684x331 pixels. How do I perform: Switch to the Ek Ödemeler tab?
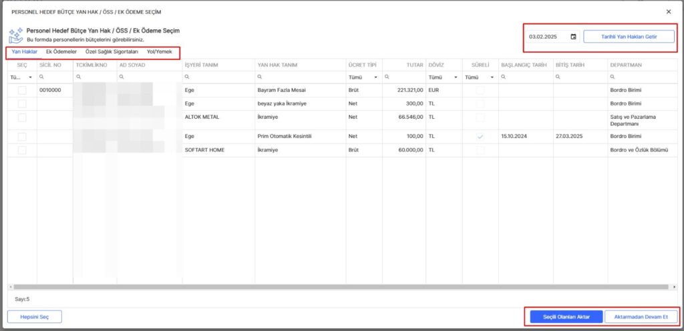point(61,51)
